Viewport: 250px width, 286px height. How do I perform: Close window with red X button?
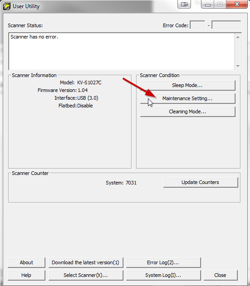coord(237,4)
